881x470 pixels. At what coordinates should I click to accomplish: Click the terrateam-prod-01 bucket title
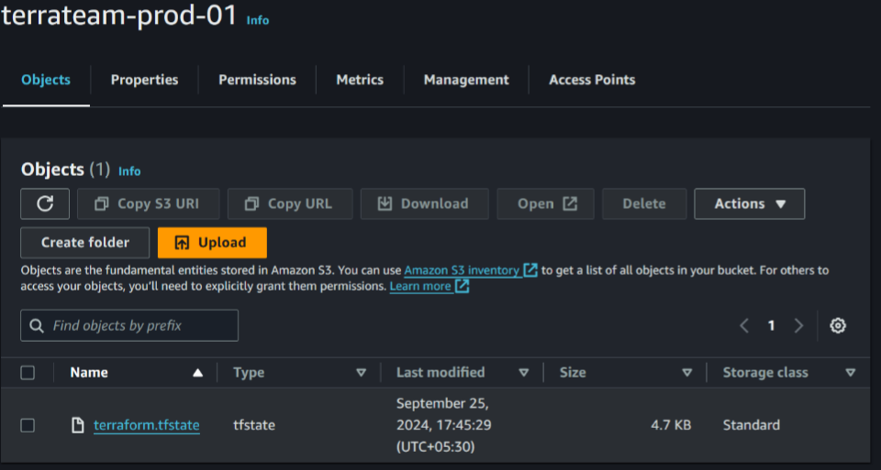[x=119, y=16]
